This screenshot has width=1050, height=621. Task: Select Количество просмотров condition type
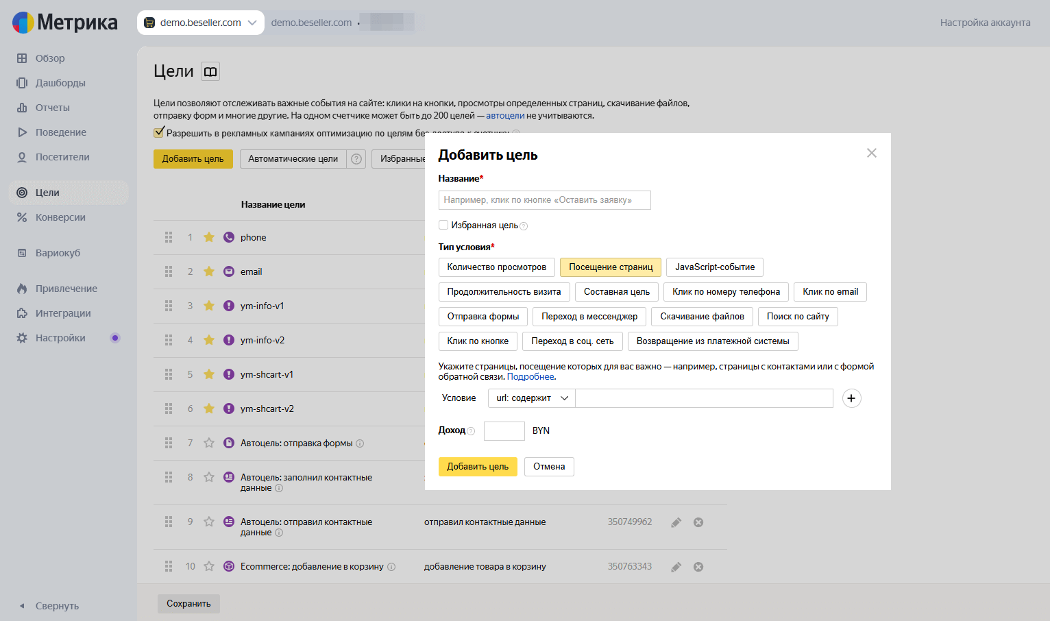[497, 267]
